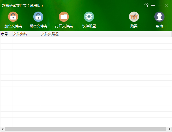
Task: Click the 加密文件夹 lock icon
Action: (13, 17)
